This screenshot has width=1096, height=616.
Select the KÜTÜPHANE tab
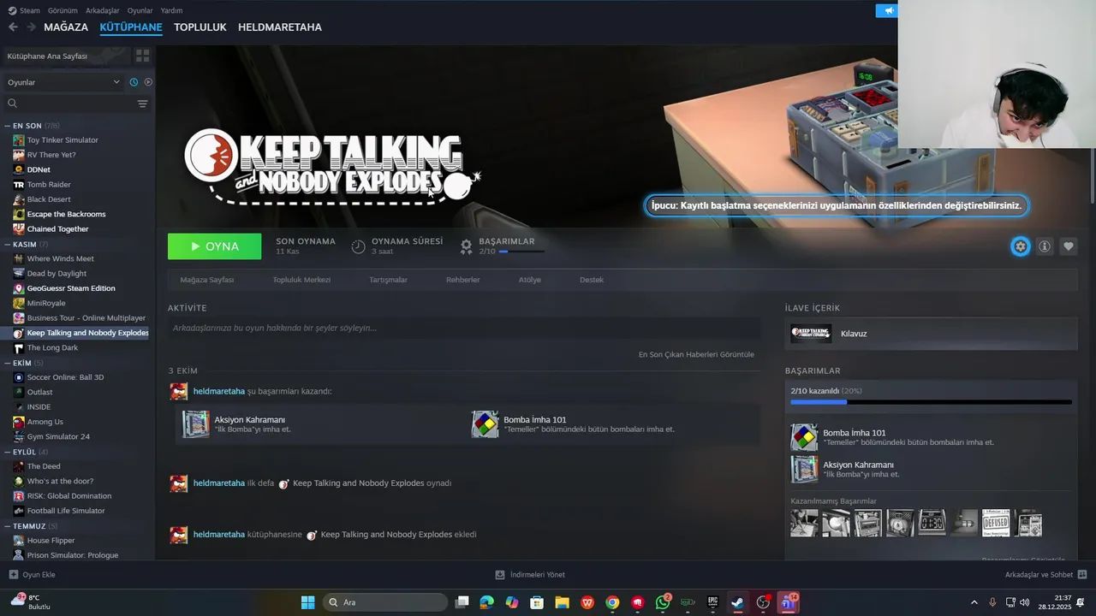131,27
